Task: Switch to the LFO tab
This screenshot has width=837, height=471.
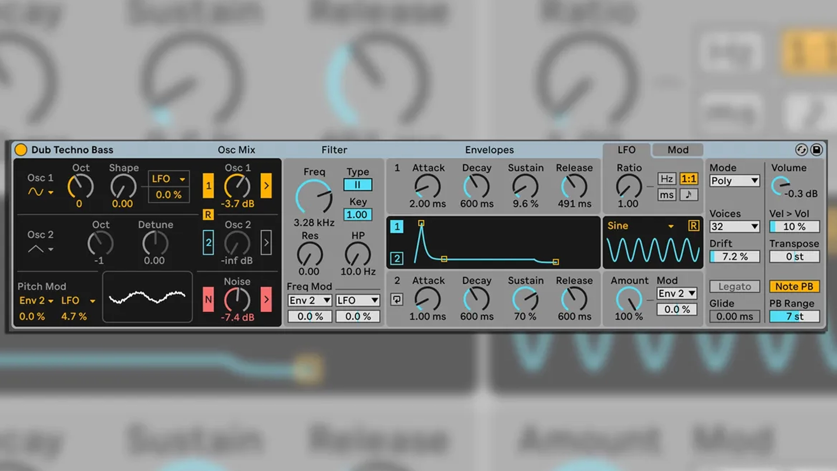Action: pyautogui.click(x=626, y=150)
